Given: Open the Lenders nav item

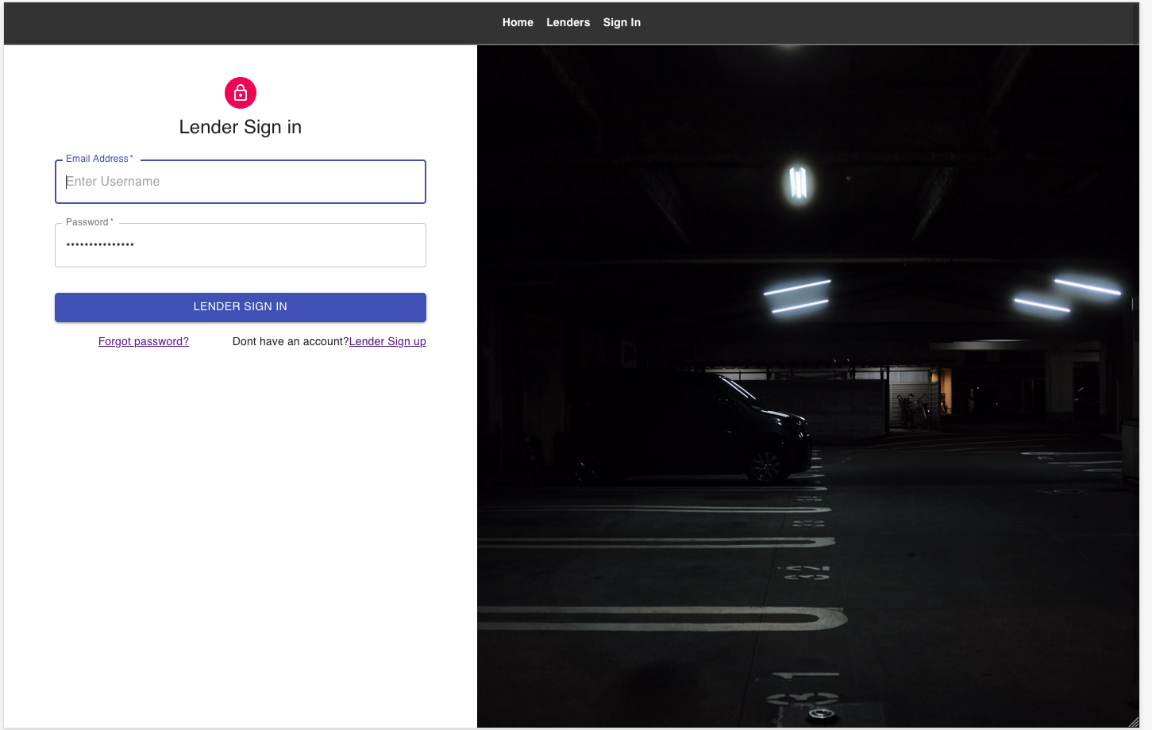Looking at the screenshot, I should point(568,22).
